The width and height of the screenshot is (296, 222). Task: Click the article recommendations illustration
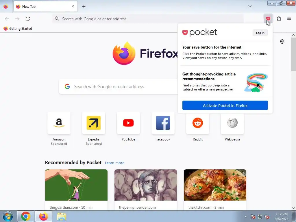(x=256, y=83)
